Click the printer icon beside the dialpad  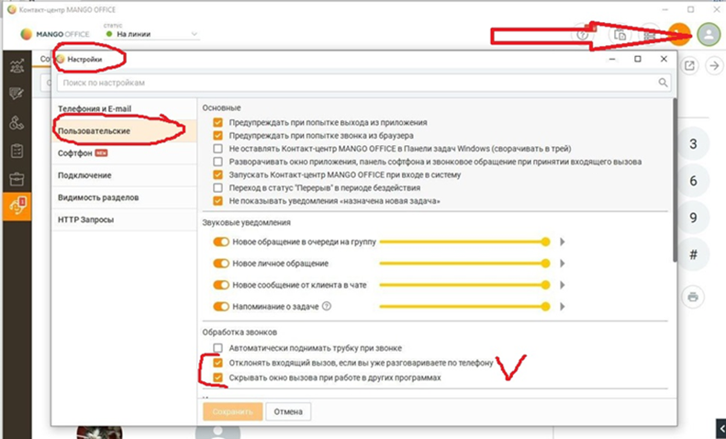point(693,296)
